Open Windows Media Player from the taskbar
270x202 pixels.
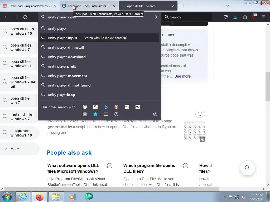coord(72,197)
